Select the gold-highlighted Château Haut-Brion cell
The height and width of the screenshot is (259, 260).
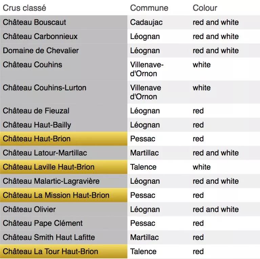37,139
